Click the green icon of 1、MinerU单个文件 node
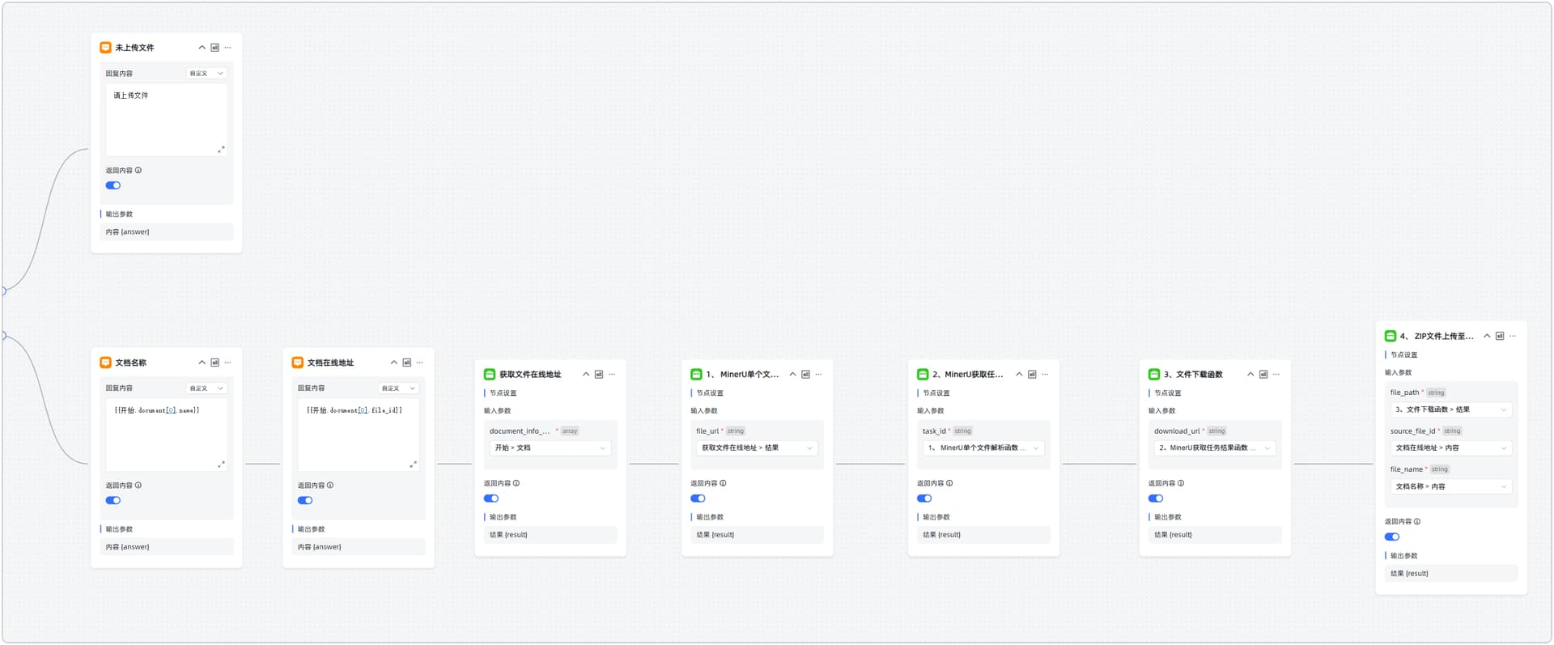The height and width of the screenshot is (645, 1554). (x=696, y=374)
